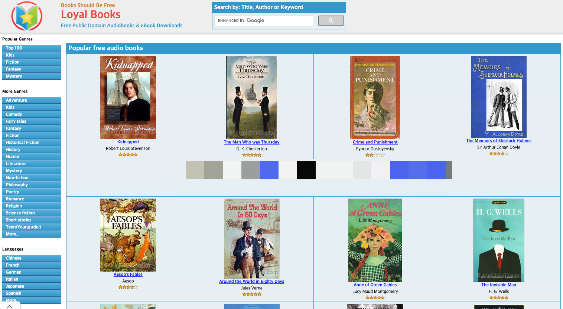The height and width of the screenshot is (309, 563).
Task: Open the Top 100 genre
Action: [32, 48]
